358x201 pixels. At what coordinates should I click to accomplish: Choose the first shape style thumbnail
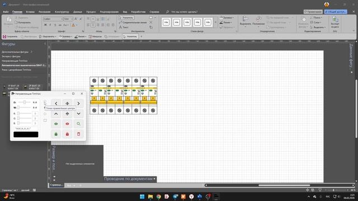click(166, 22)
